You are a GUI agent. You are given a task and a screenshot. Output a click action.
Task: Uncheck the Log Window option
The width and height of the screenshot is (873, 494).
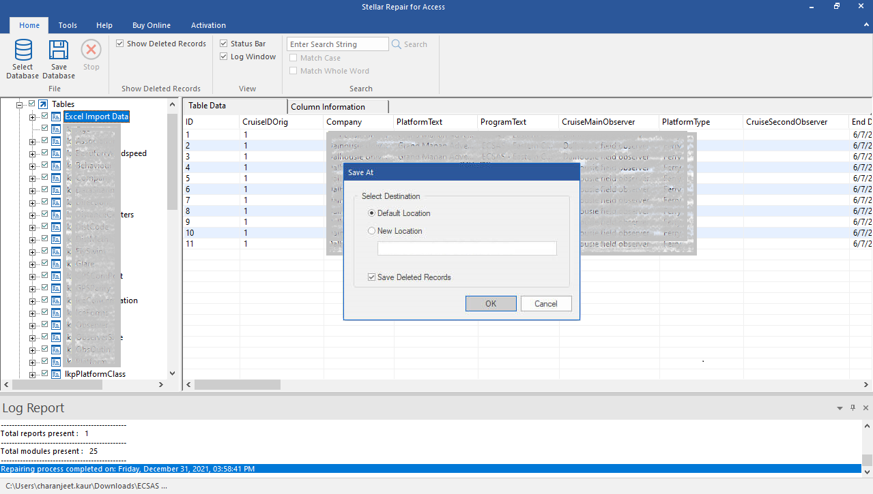(x=224, y=57)
